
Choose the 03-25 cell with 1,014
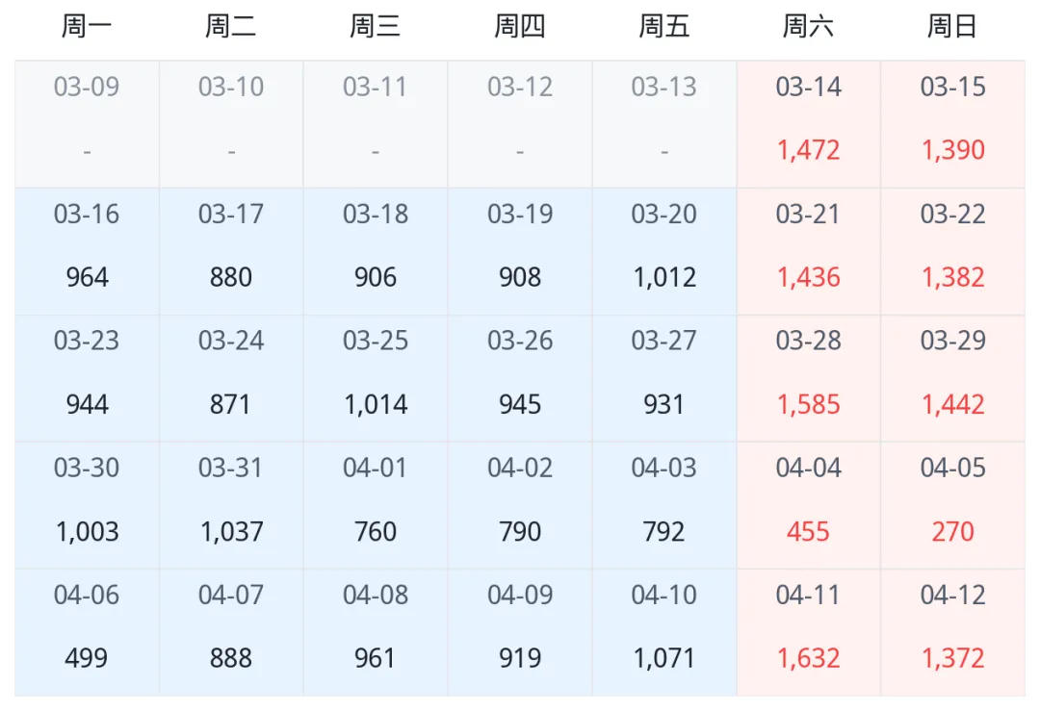(x=376, y=379)
